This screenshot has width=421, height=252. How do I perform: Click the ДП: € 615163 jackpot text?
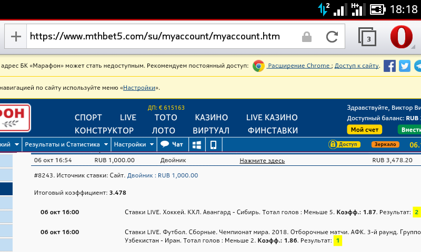(166, 108)
